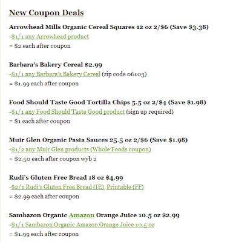Open the Printable (FF) link for Rudi's bread
Screen dimensions: 236x242
pos(125,187)
